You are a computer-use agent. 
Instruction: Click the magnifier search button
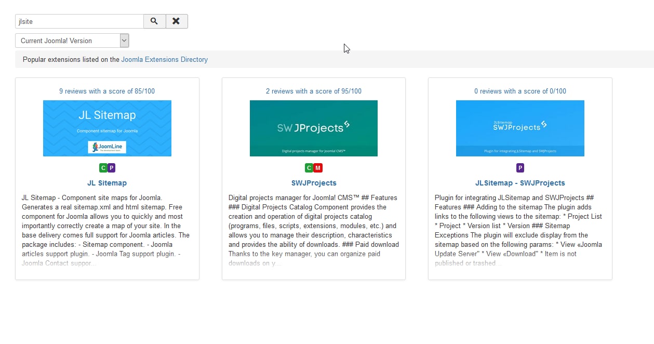click(154, 21)
